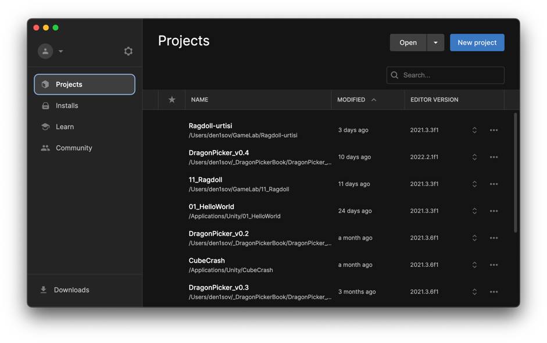Viewport: 547px width, 343px height.
Task: Open more options for DragonPicker_v0.4
Action: pyautogui.click(x=494, y=157)
